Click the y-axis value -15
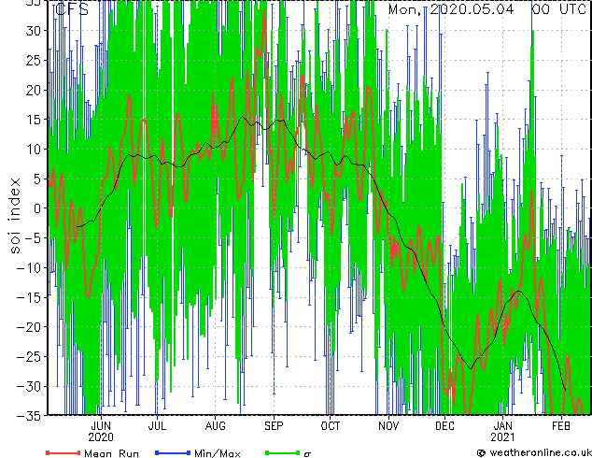The image size is (592, 458). point(30,297)
